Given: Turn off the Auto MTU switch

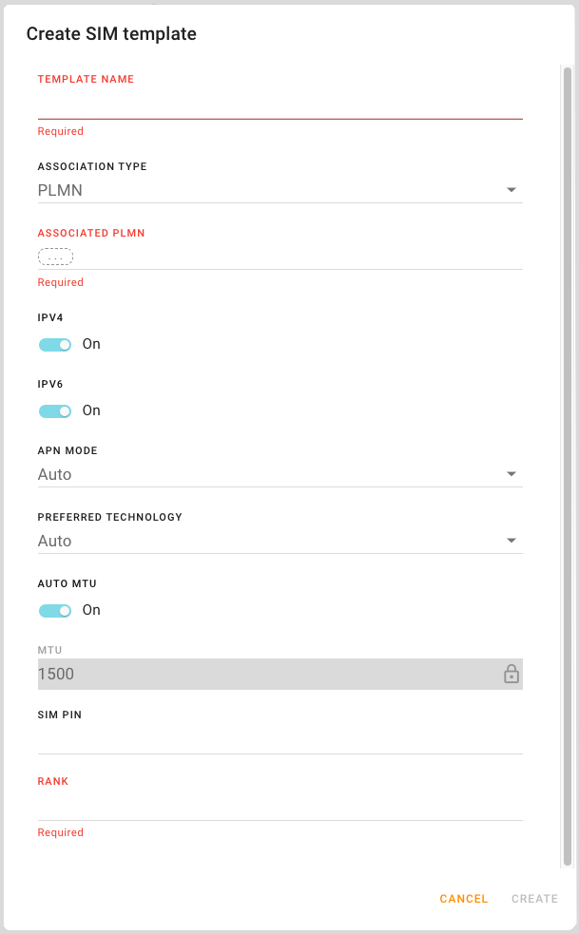Looking at the screenshot, I should (x=55, y=611).
